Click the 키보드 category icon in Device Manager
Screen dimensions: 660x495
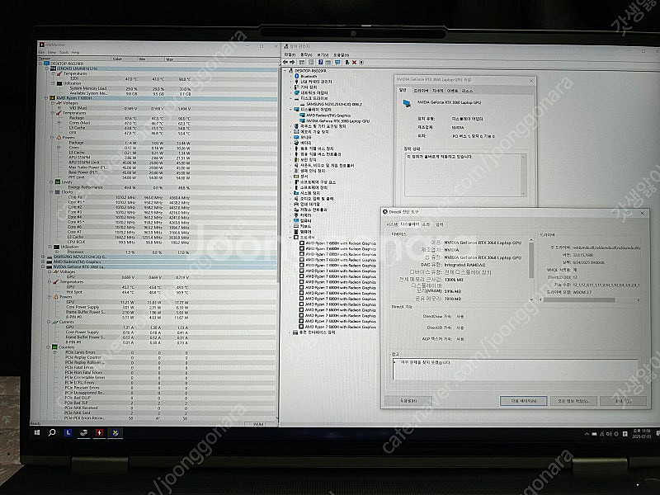[296, 226]
